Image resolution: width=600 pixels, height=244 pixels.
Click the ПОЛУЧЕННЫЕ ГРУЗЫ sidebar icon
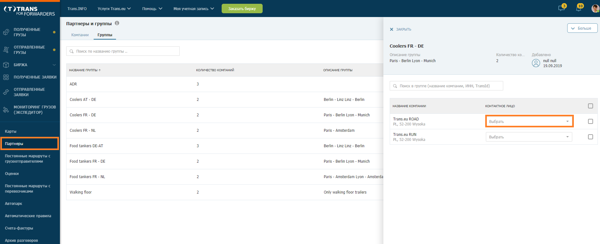(x=6, y=32)
